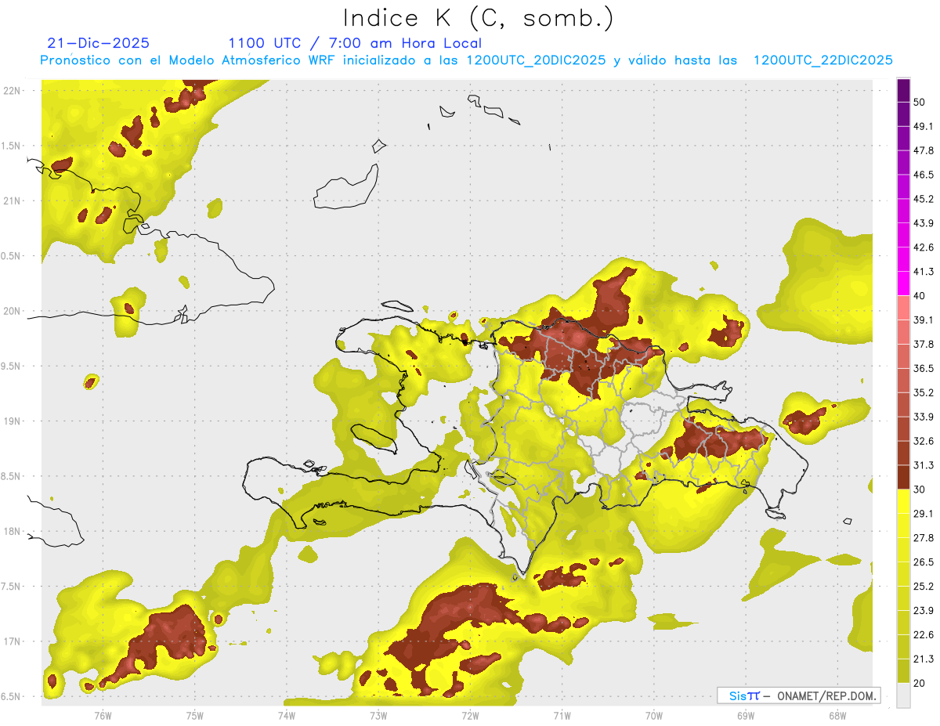Viewport: 940px width, 726px height.
Task: Select the salmon swatch between 39.1 and 40
Action: point(903,308)
